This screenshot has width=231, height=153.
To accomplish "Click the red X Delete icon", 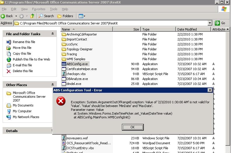I will [9, 71].
